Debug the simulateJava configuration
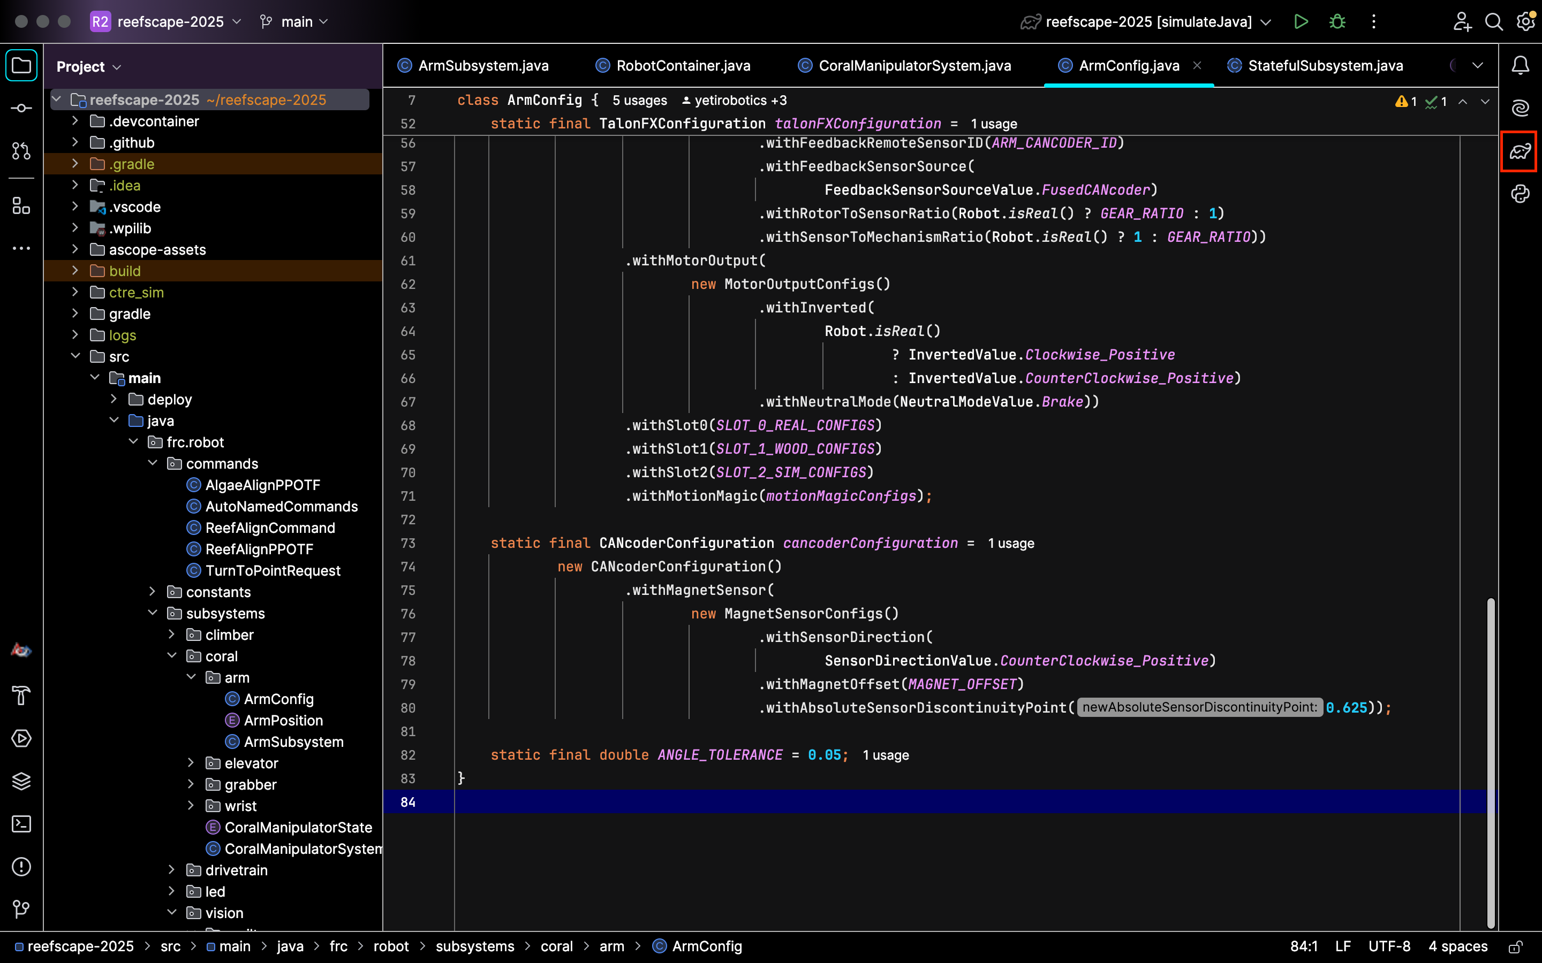 tap(1337, 21)
